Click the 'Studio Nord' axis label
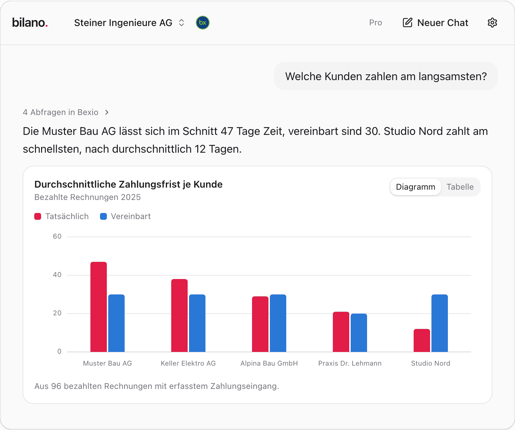The height and width of the screenshot is (430, 515). [431, 363]
